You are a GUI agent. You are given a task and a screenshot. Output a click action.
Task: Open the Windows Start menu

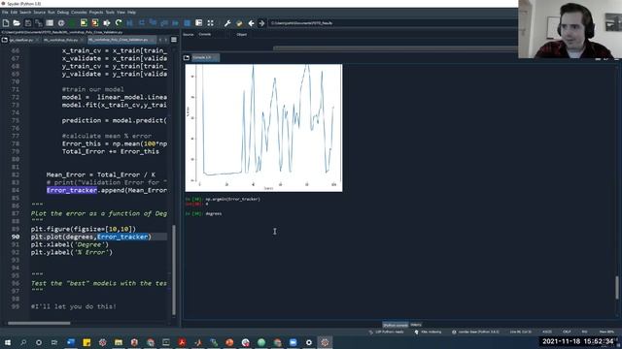[x=7, y=342]
